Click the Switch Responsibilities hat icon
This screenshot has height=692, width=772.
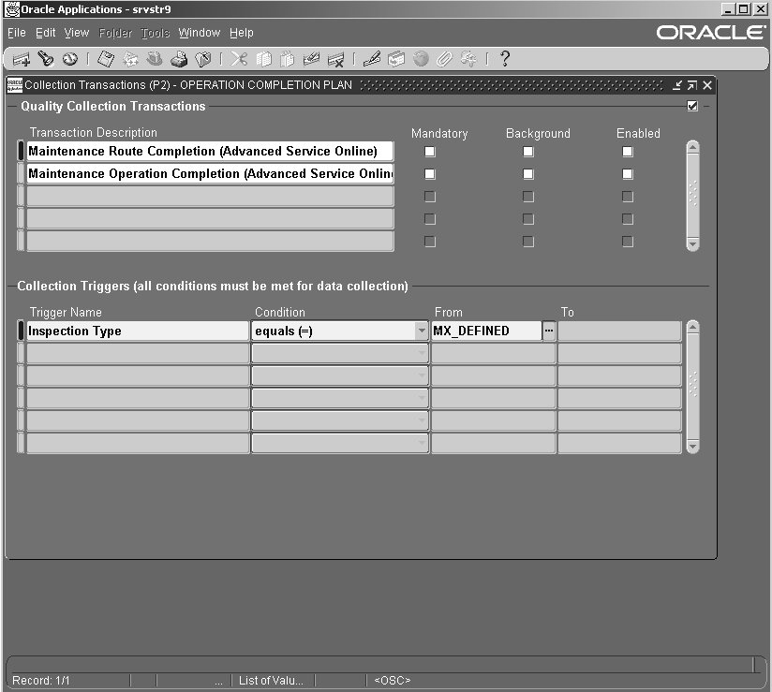pyautogui.click(x=155, y=59)
